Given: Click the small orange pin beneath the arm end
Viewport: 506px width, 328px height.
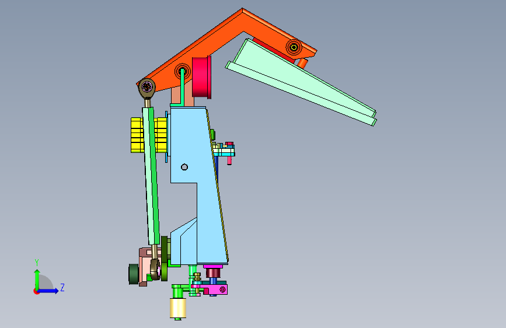Looking at the screenshot, I should (x=302, y=63).
